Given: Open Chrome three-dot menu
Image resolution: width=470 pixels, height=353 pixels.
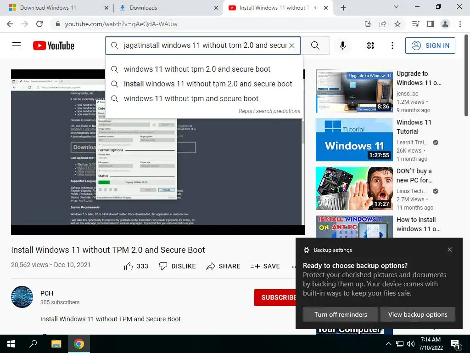Looking at the screenshot, I should tap(460, 24).
